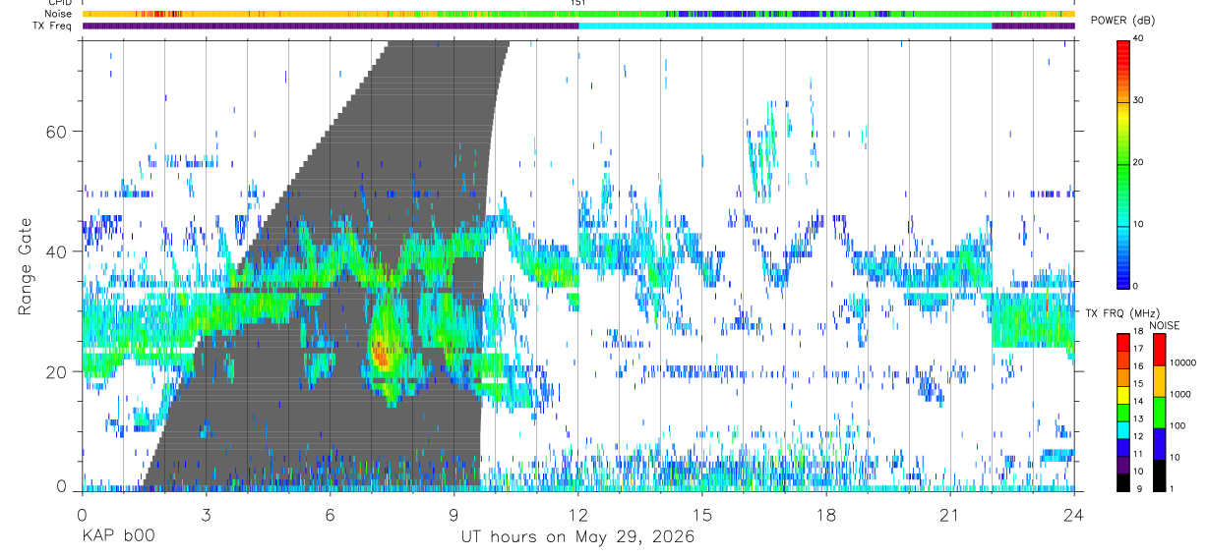1208x557 pixels.
Task: Click the x-axis tick label 9
Action: click(454, 515)
